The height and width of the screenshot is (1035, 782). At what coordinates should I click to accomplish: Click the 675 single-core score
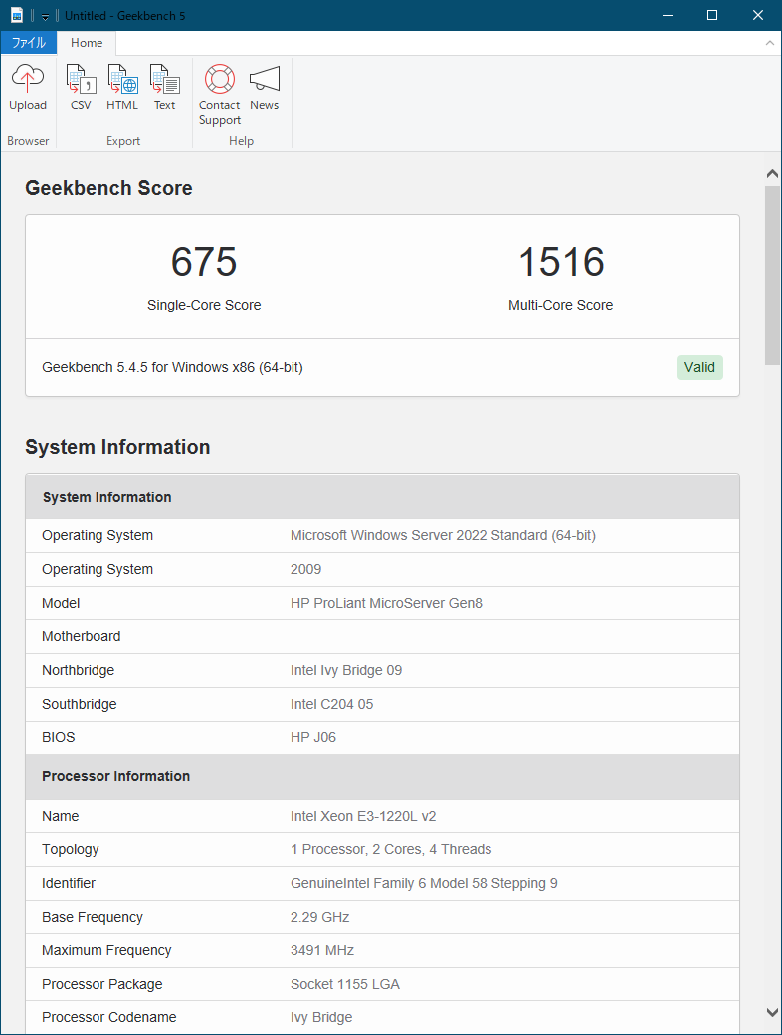[x=204, y=262]
